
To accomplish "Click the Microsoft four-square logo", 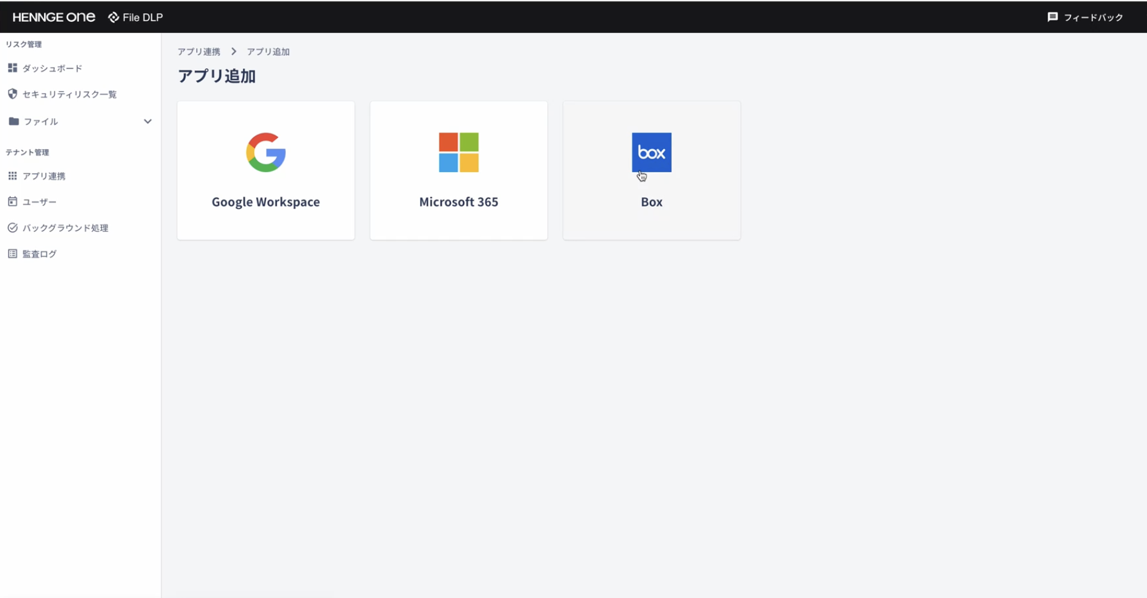I will click(459, 152).
